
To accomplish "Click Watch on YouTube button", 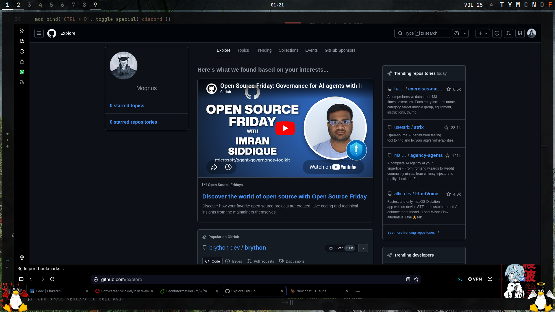I will [x=333, y=167].
